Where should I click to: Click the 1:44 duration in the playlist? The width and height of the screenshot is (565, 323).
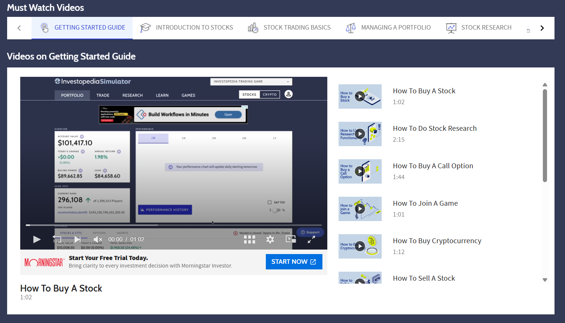click(x=399, y=177)
